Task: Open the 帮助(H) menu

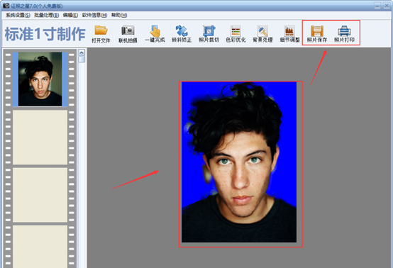Action: 119,16
